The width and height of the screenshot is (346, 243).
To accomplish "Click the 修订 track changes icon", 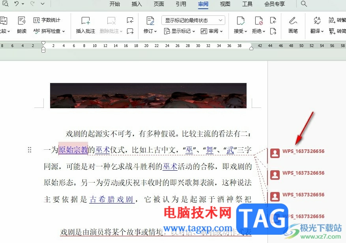I will (150, 21).
